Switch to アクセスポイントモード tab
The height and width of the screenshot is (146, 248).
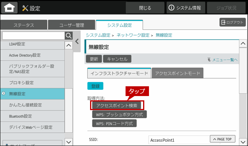(177, 73)
